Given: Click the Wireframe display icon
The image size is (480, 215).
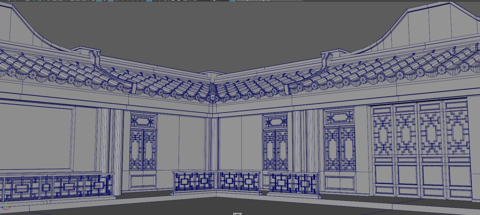Looking at the screenshot, I should 93,0.
